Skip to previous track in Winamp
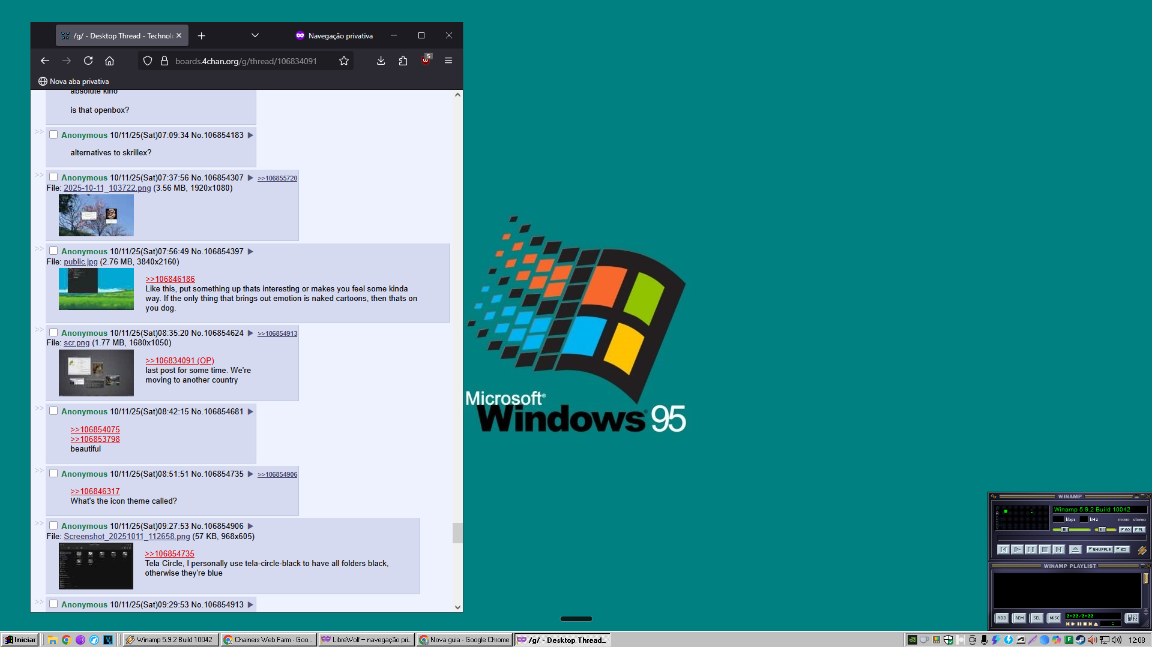Viewport: 1152px width, 647px height. tap(1003, 549)
